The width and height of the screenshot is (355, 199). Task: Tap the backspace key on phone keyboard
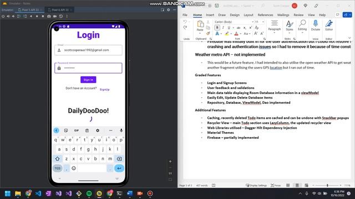[119, 159]
